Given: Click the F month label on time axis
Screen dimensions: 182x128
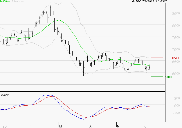Looking at the screenshot, I should pyautogui.click(x=33, y=126).
